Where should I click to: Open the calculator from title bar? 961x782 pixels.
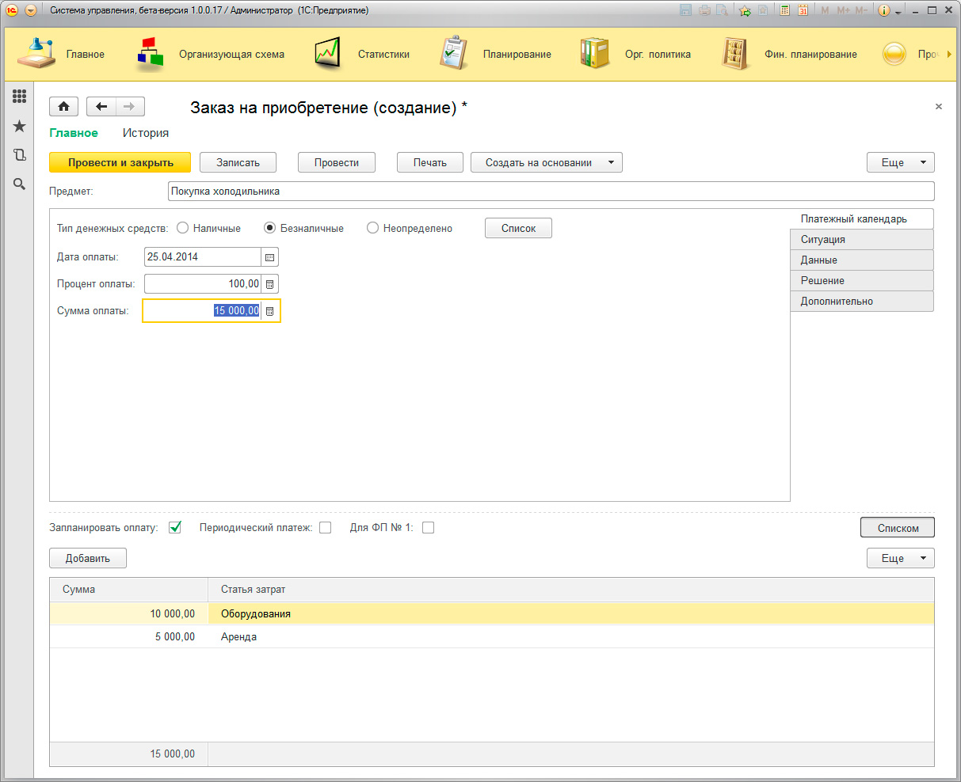tap(784, 10)
